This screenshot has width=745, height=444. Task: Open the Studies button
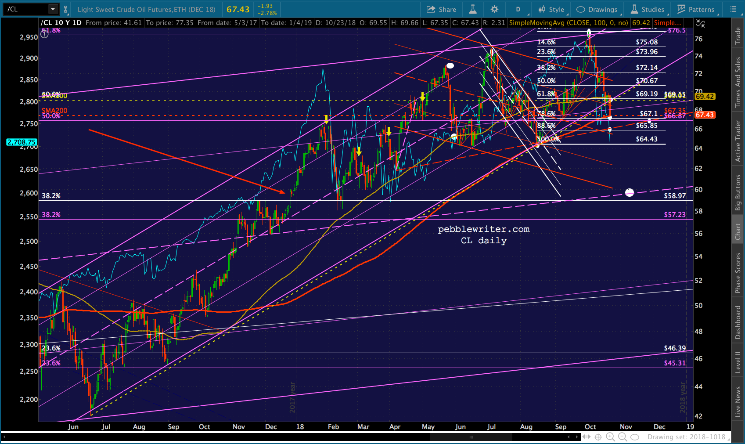[x=648, y=9]
